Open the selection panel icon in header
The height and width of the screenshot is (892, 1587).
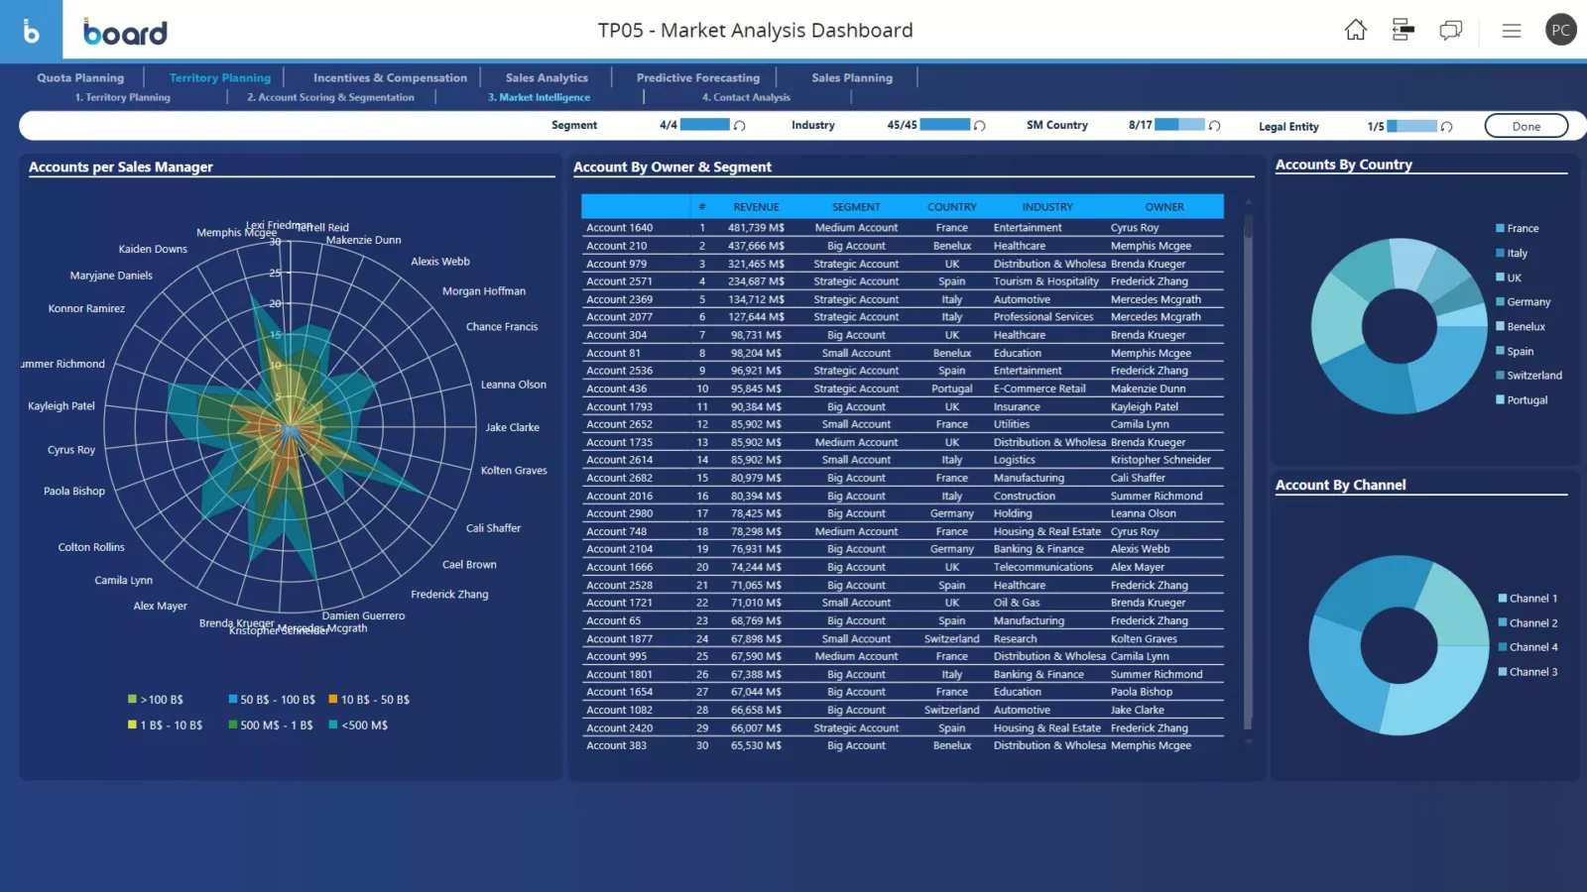[1403, 30]
